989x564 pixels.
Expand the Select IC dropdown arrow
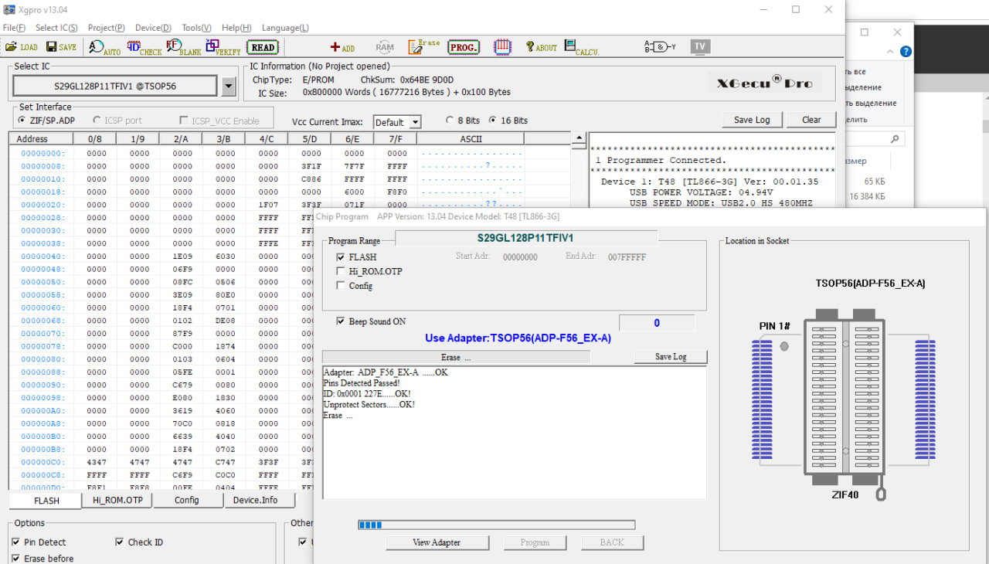pyautogui.click(x=229, y=87)
